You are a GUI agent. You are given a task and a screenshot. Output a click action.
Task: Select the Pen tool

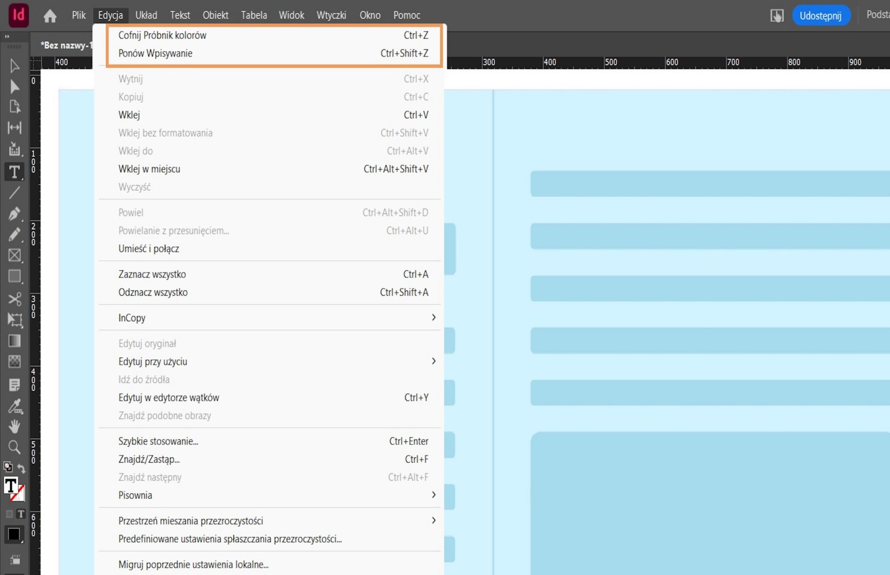coord(14,214)
